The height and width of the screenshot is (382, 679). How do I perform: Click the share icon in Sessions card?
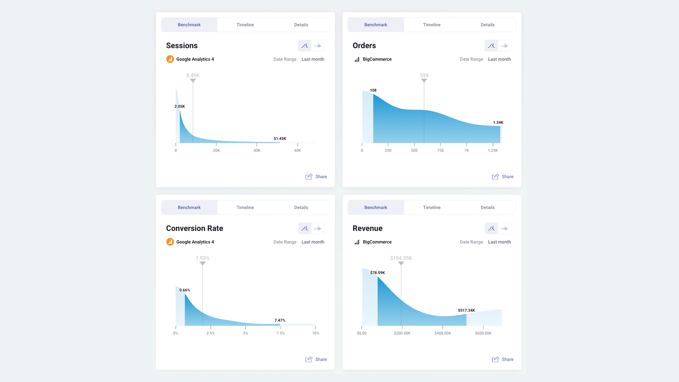pos(309,176)
